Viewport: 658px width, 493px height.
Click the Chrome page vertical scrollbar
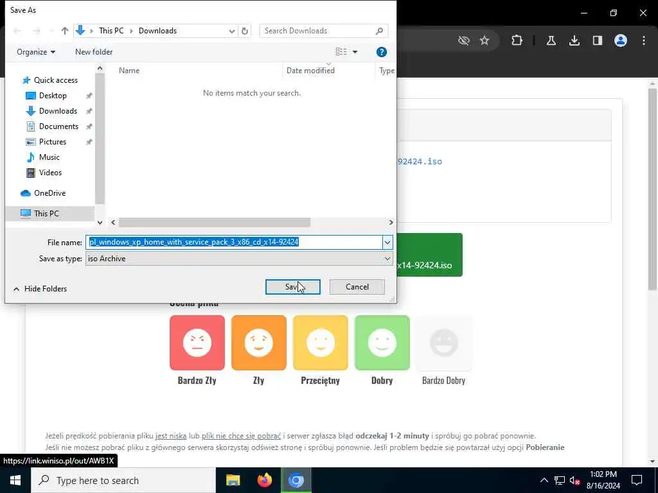[x=652, y=189]
